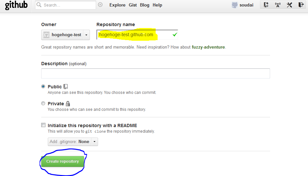Click the 'Anyone can see this repository' text
Image resolution: width=308 pixels, height=176 pixels.
(102, 93)
